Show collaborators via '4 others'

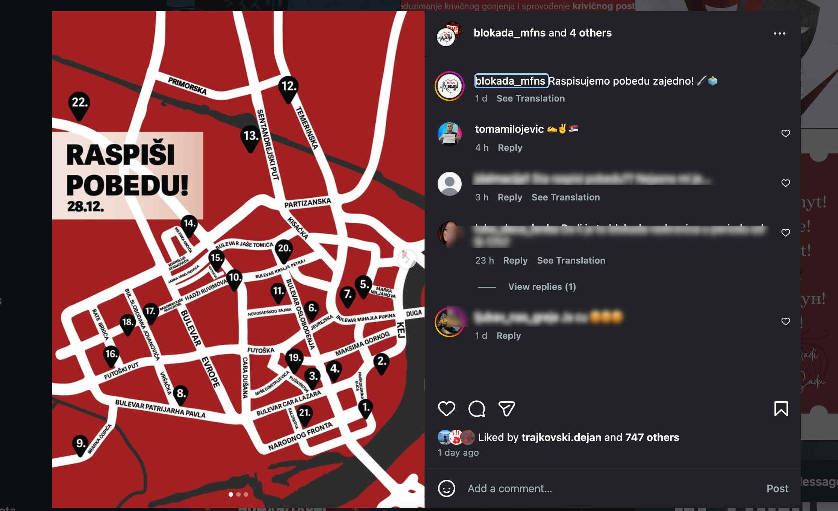click(x=591, y=33)
